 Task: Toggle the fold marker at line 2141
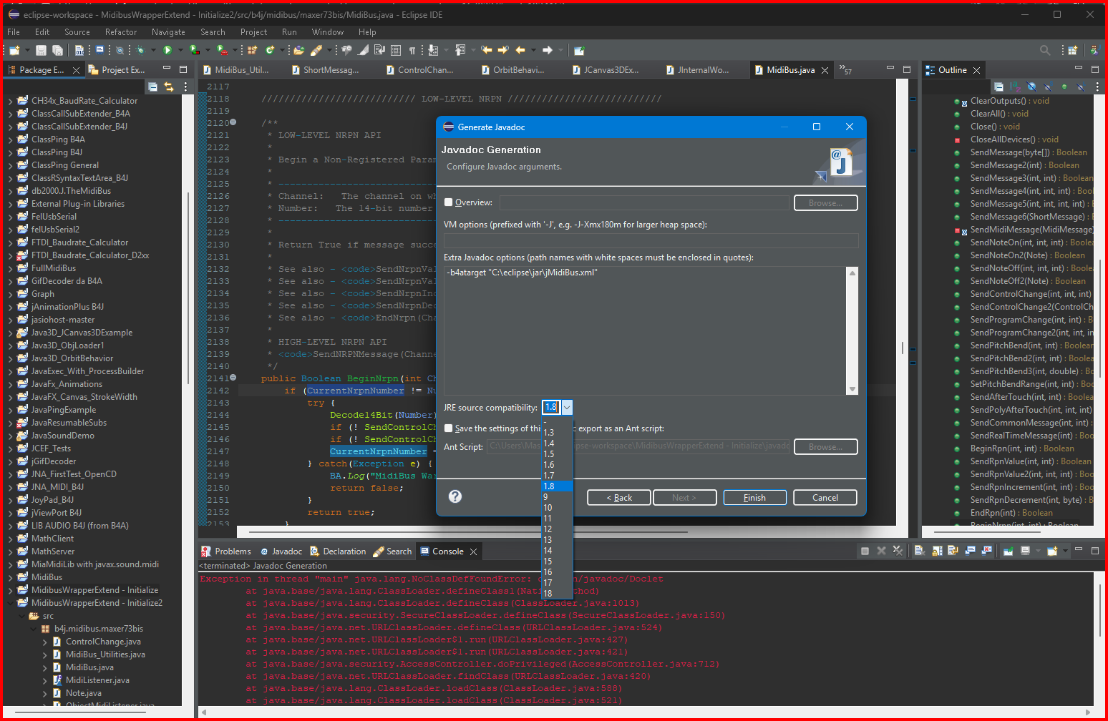coord(233,378)
